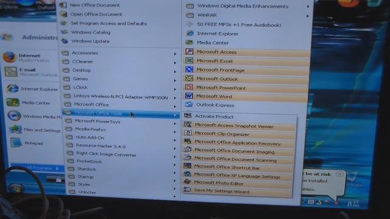Viewport: 390px width, 219px height.
Task: Launch Microsoft Office Document Imaging icon
Action: [188, 150]
